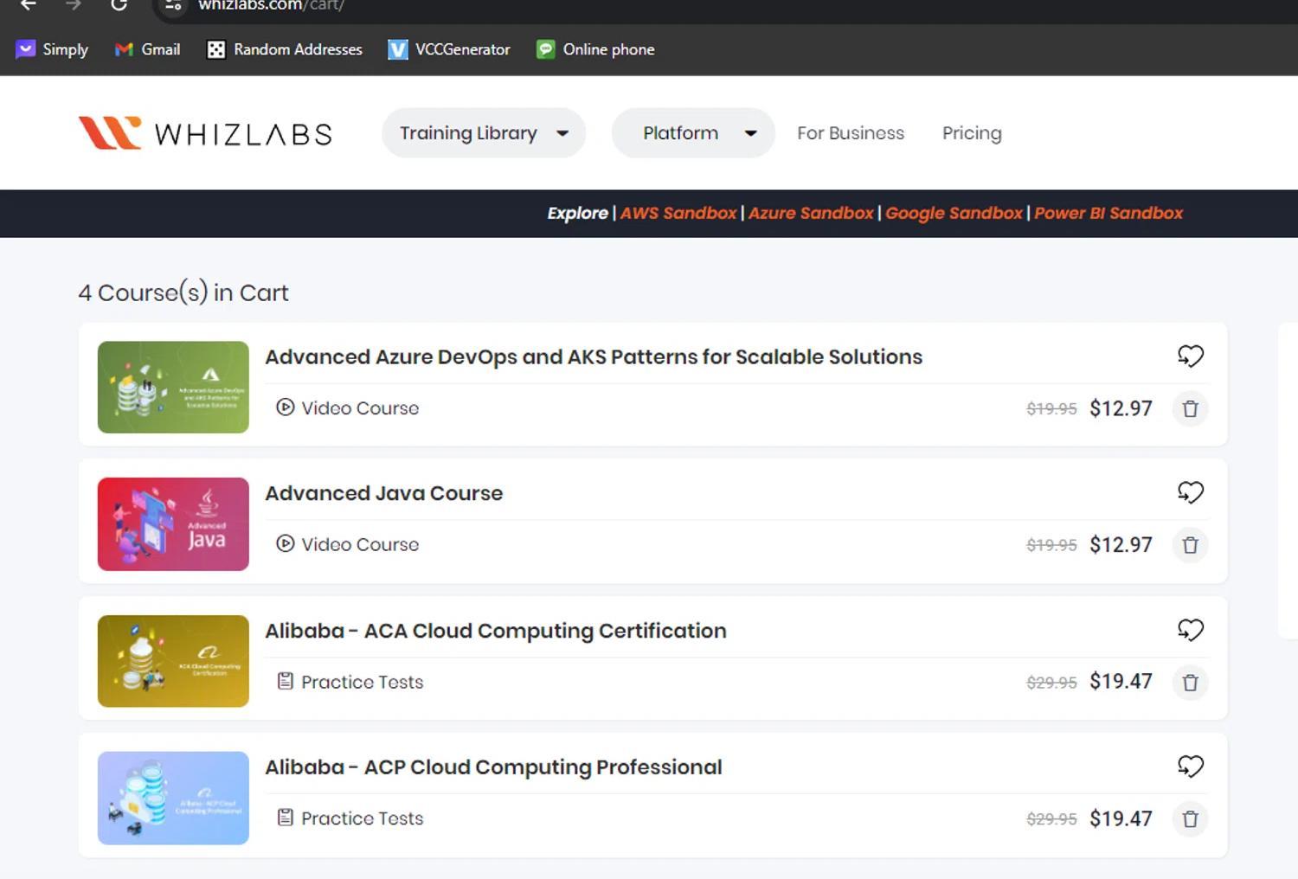The height and width of the screenshot is (879, 1298).
Task: Click the $12.97 price of Azure DevOps course
Action: (1121, 408)
